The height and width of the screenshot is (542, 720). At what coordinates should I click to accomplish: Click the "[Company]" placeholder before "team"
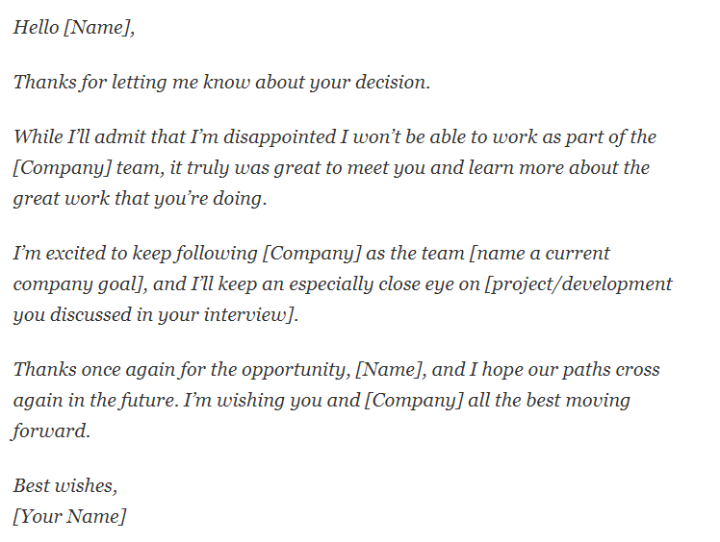click(x=62, y=168)
